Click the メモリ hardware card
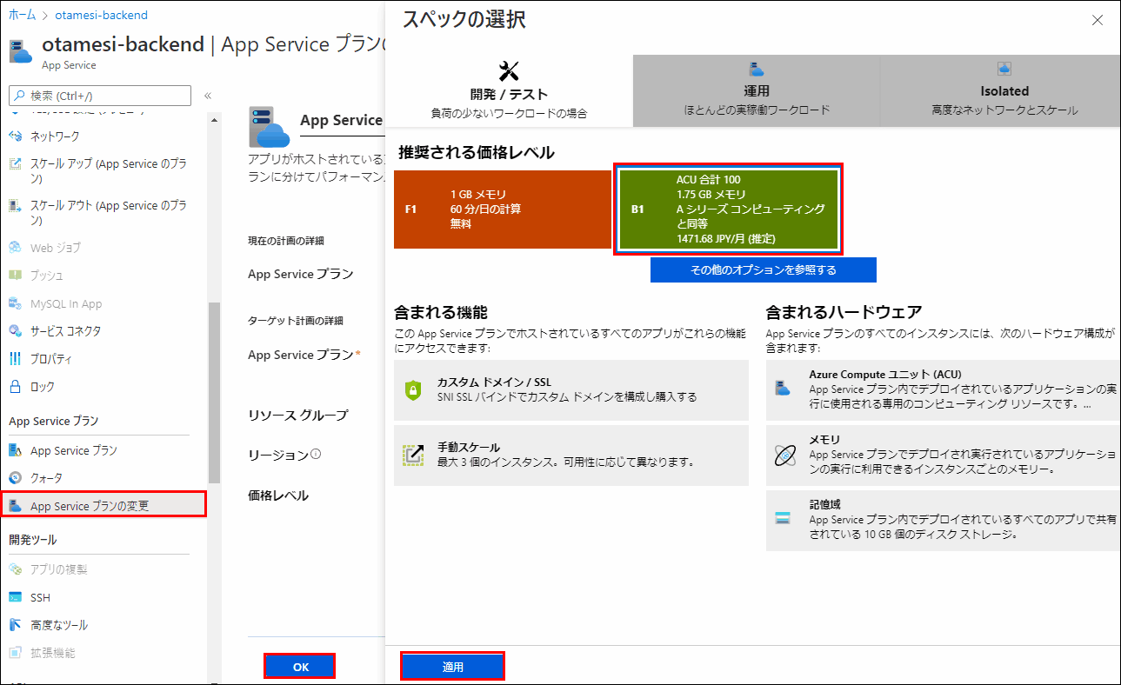The image size is (1121, 685). [x=944, y=456]
